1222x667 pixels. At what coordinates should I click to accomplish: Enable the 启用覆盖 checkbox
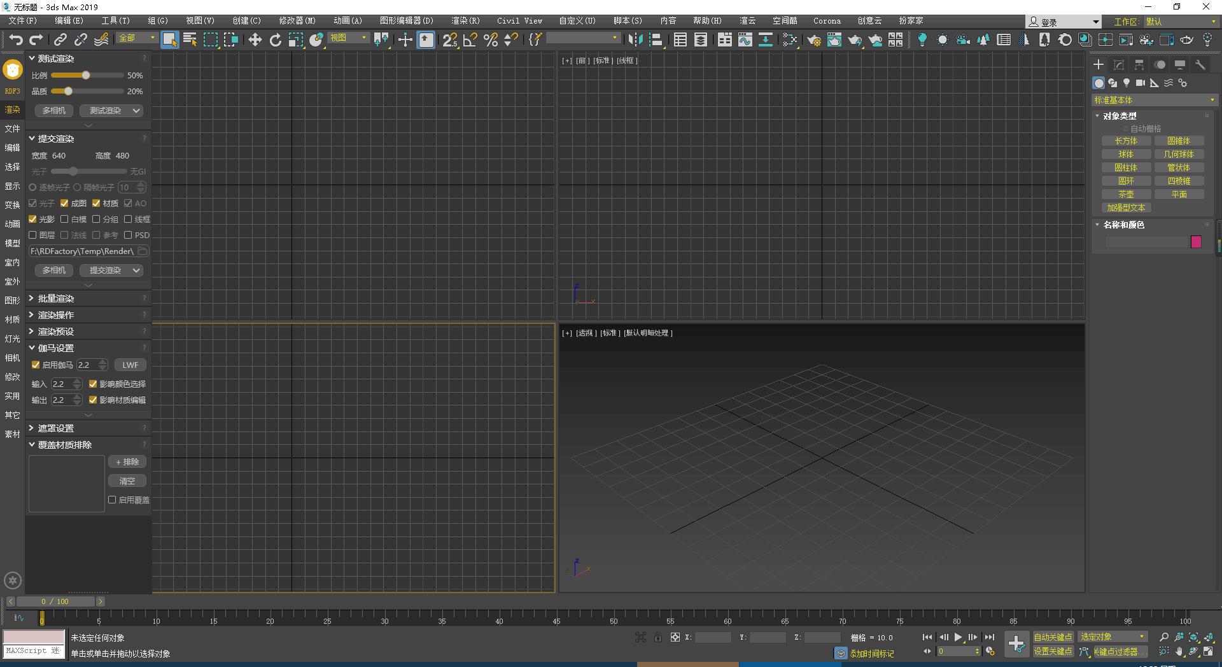[x=112, y=500]
